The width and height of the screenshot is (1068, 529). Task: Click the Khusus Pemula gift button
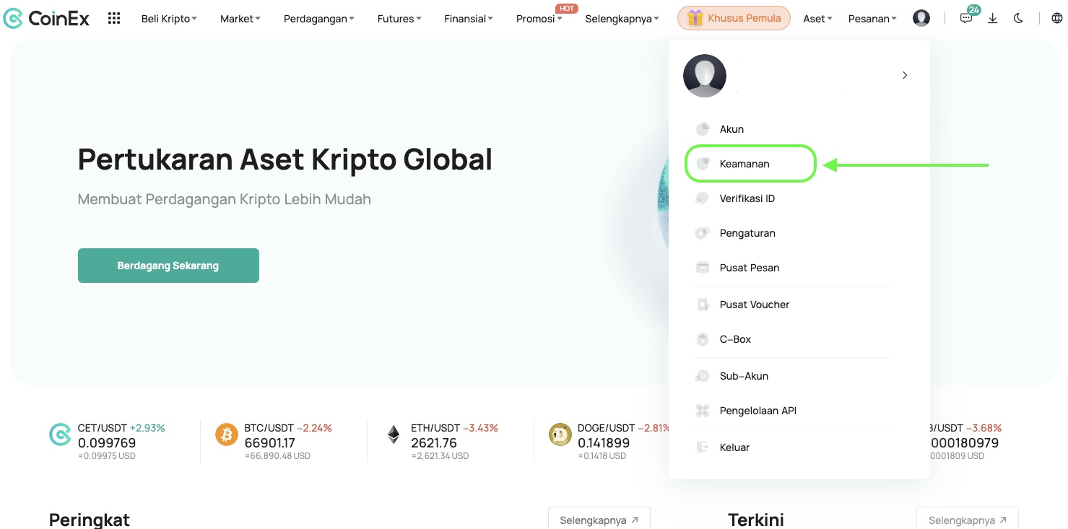[x=734, y=18]
